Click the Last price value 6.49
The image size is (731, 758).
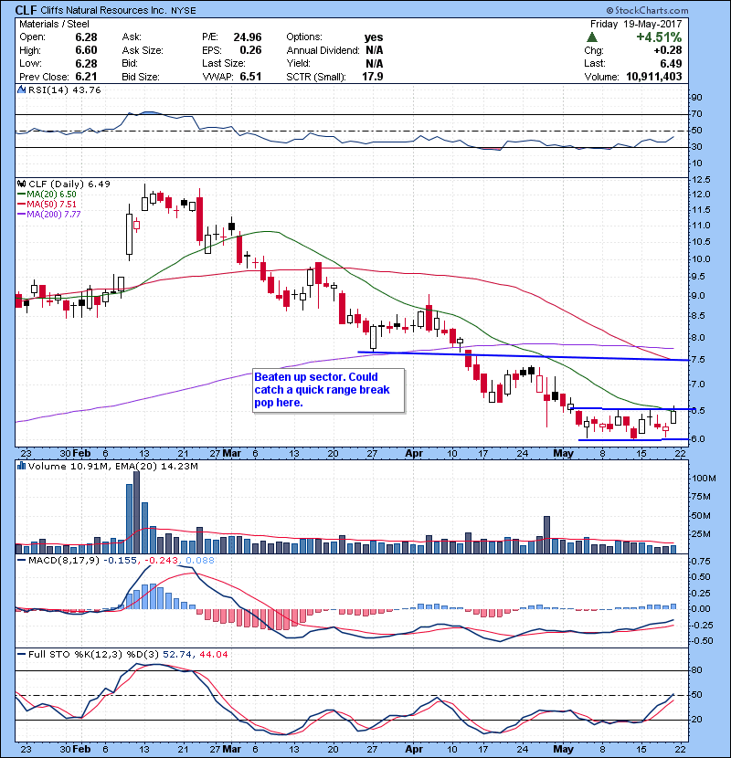tap(671, 63)
